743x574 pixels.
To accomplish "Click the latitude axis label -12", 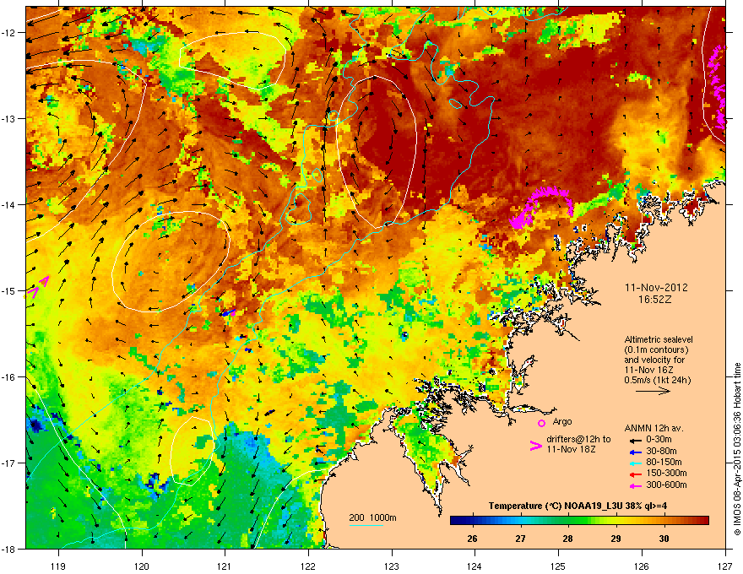I will 8,33.
